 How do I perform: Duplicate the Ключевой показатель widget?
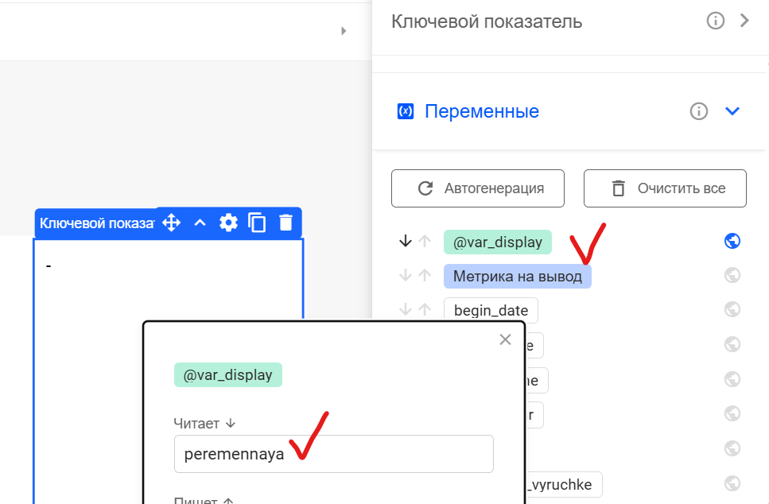[x=257, y=223]
